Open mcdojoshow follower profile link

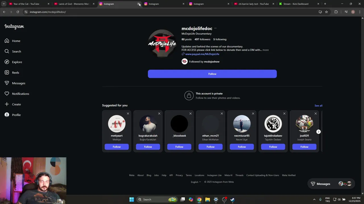tap(212, 61)
